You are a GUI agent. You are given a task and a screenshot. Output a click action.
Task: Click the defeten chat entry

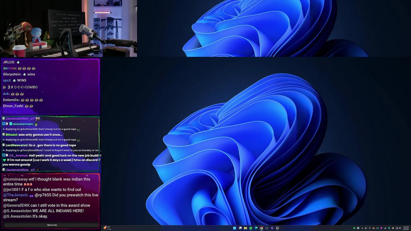pos(19,68)
